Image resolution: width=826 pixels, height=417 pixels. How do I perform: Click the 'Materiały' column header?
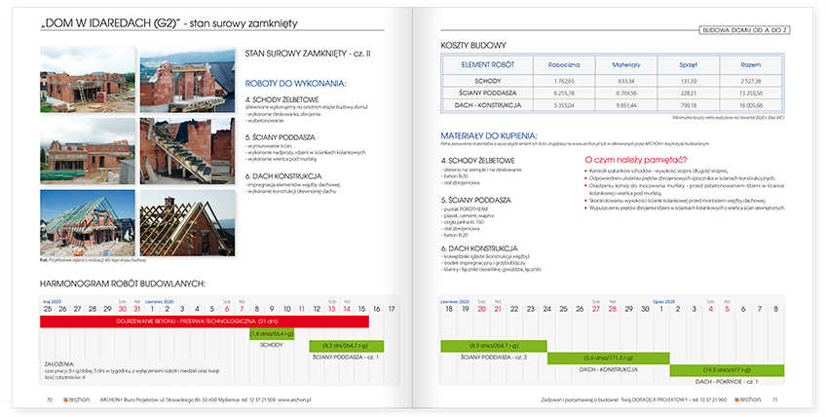click(x=626, y=65)
